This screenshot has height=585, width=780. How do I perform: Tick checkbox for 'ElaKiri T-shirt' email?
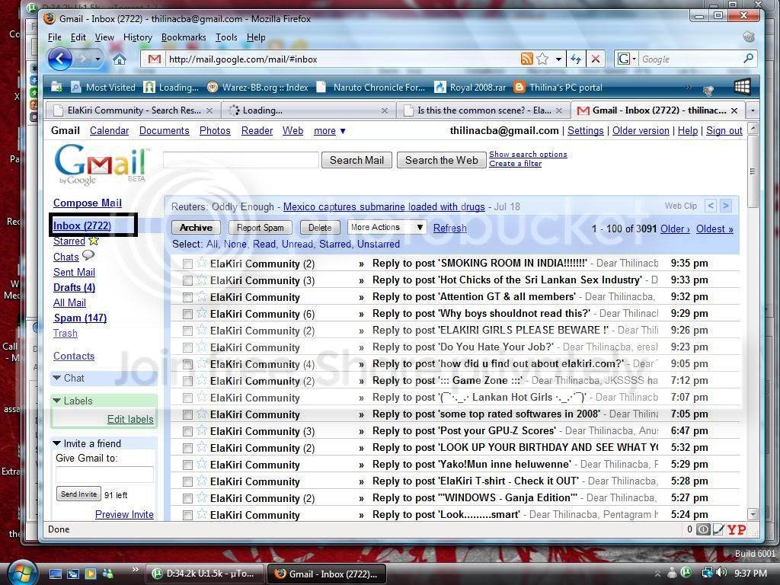pos(187,481)
